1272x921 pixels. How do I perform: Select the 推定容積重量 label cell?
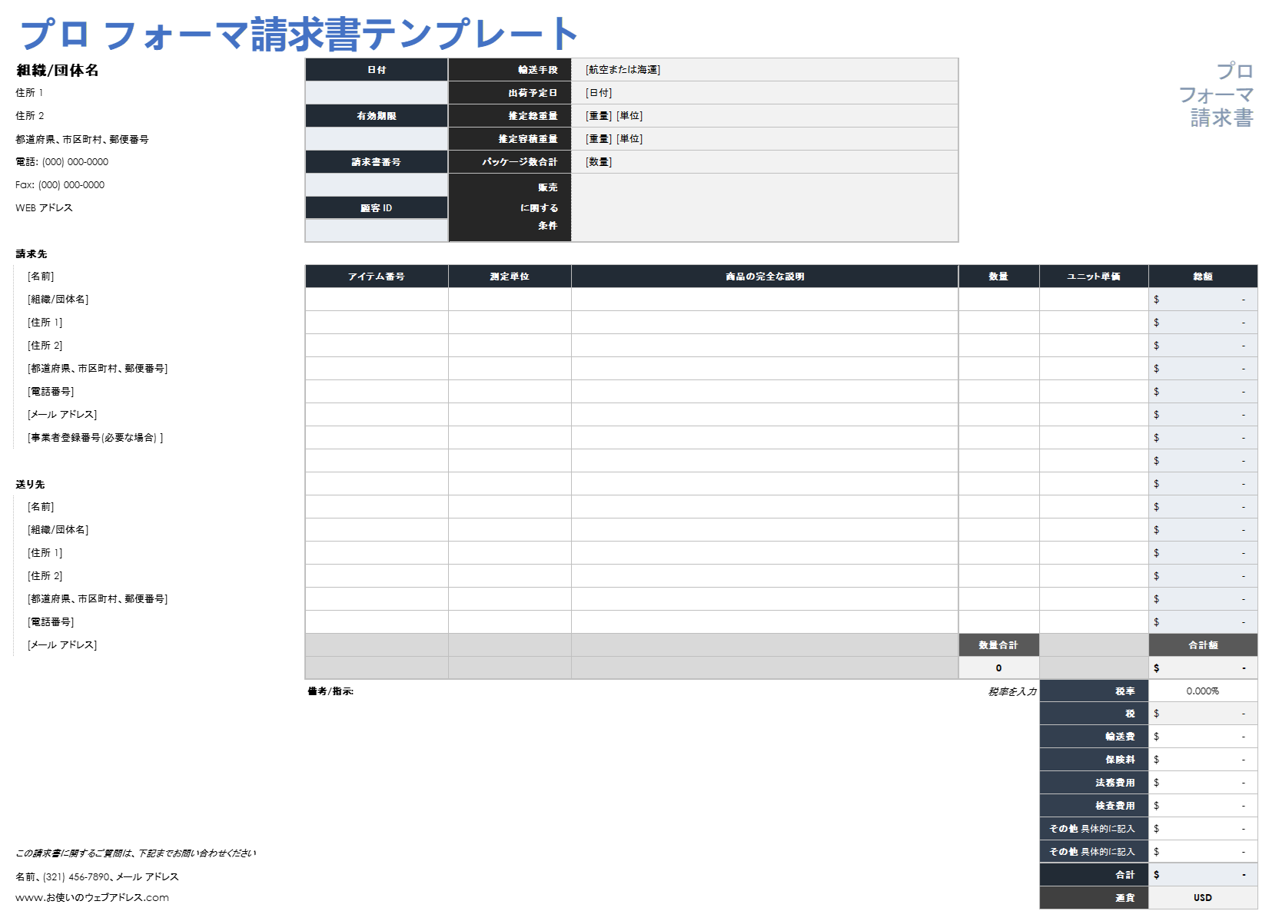pos(510,138)
